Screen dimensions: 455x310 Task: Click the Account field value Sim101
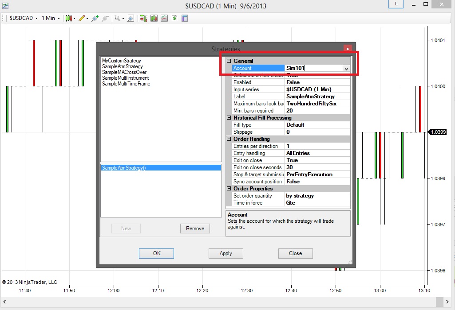[313, 68]
